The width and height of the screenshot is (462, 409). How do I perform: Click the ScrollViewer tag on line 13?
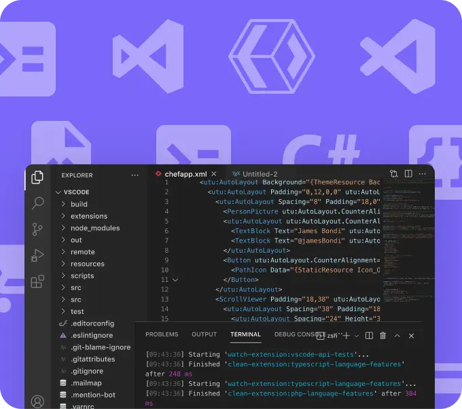[243, 299]
